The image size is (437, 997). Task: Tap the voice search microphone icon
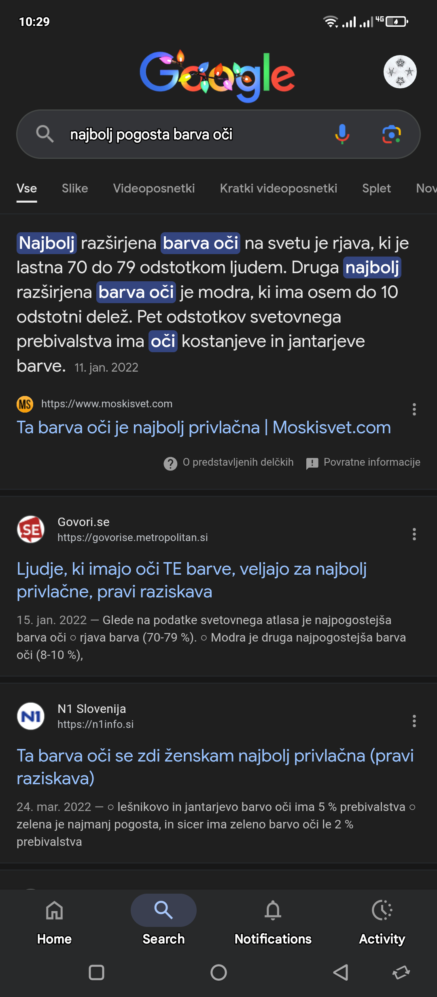(342, 134)
